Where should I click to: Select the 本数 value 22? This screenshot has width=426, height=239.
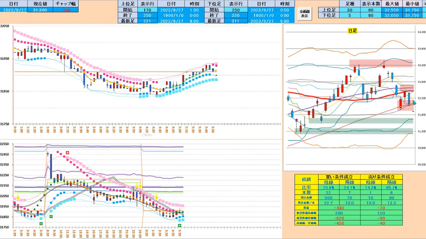tap(328, 193)
